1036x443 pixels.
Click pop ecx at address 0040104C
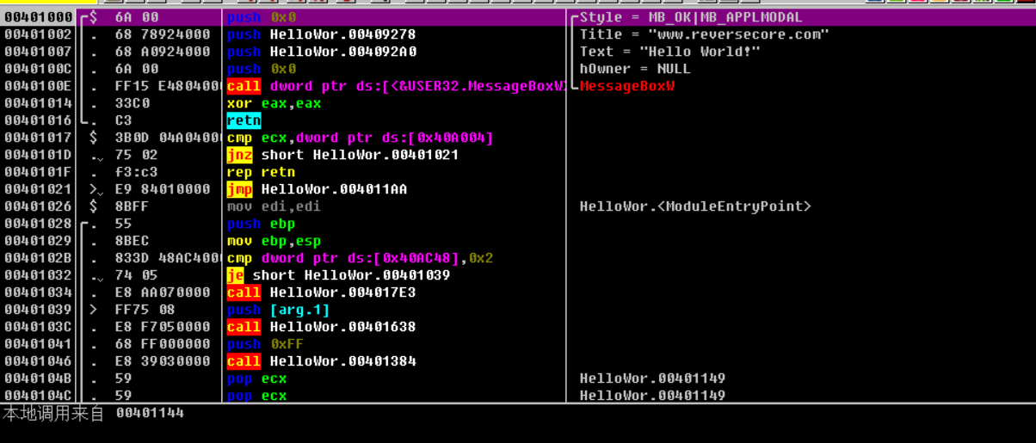pyautogui.click(x=256, y=396)
